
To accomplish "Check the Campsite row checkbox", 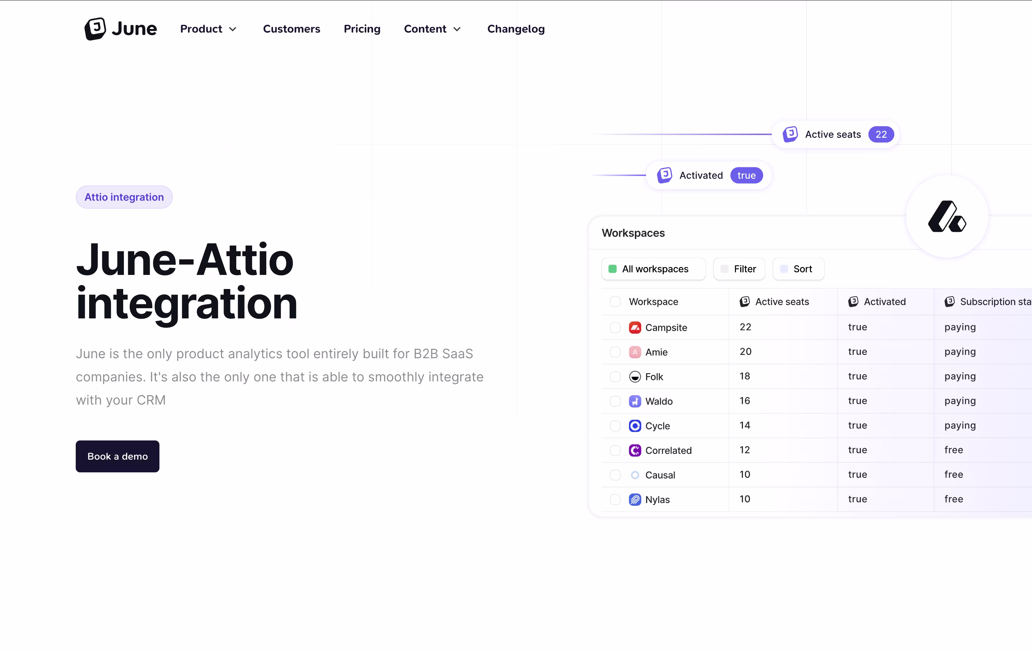I will [615, 327].
